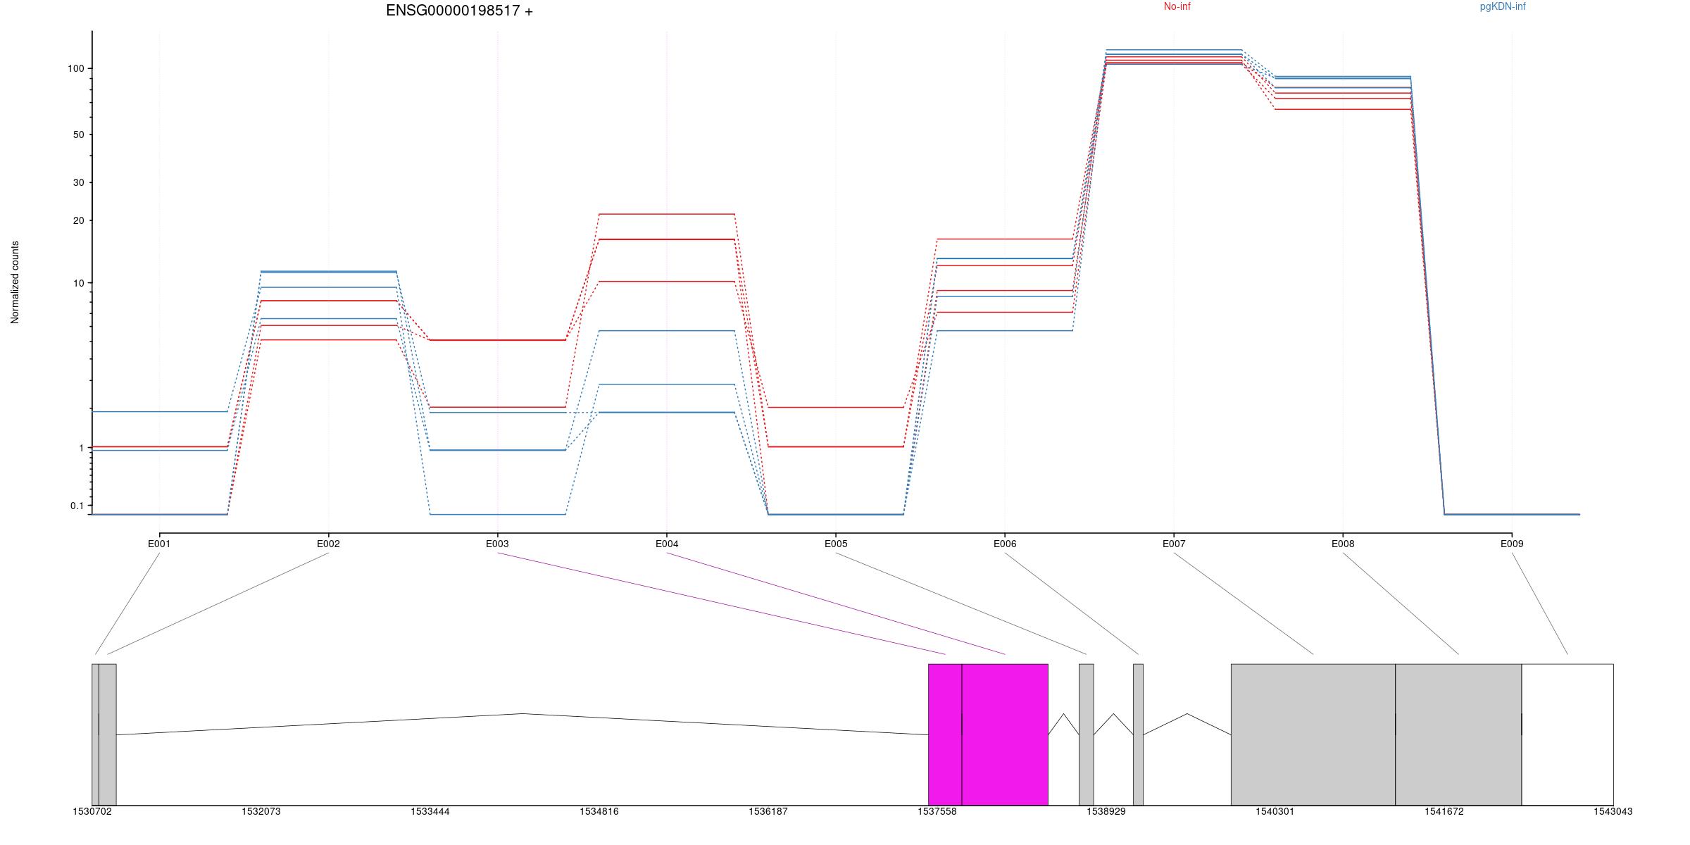Click the red No-inf legend label

tap(1177, 7)
